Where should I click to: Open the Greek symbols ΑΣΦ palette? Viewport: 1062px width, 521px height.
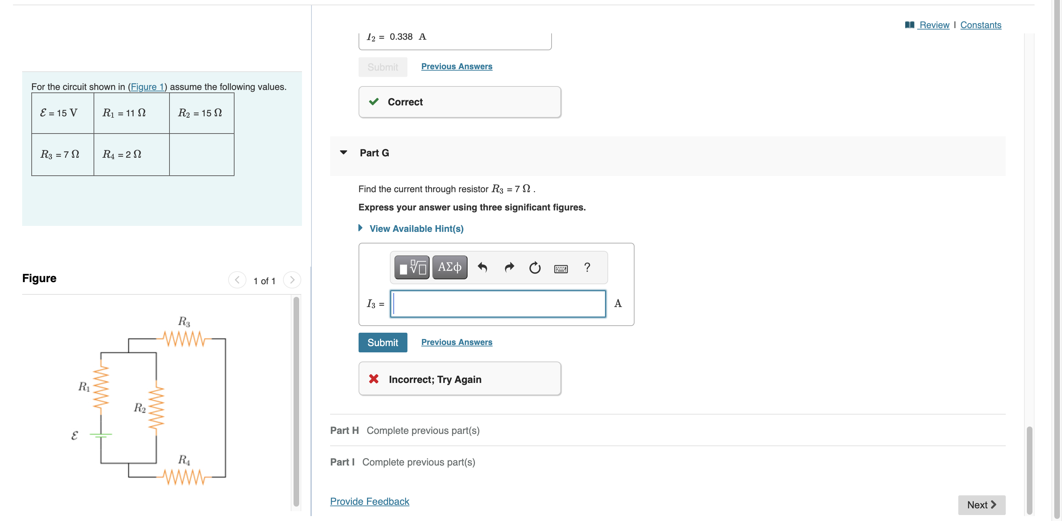(x=449, y=267)
